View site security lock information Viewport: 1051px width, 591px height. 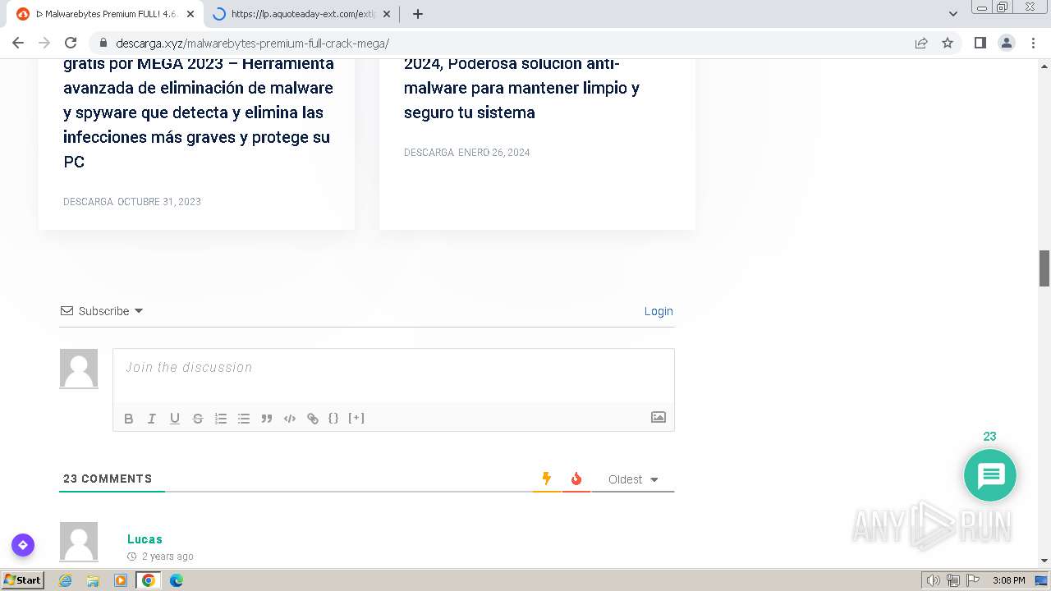tap(103, 43)
